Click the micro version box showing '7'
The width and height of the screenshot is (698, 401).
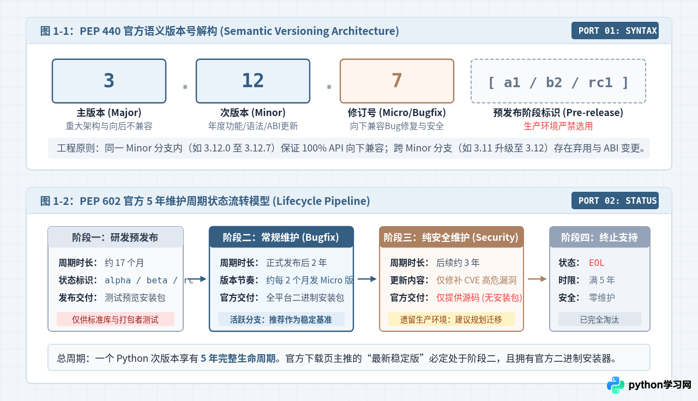tap(397, 81)
